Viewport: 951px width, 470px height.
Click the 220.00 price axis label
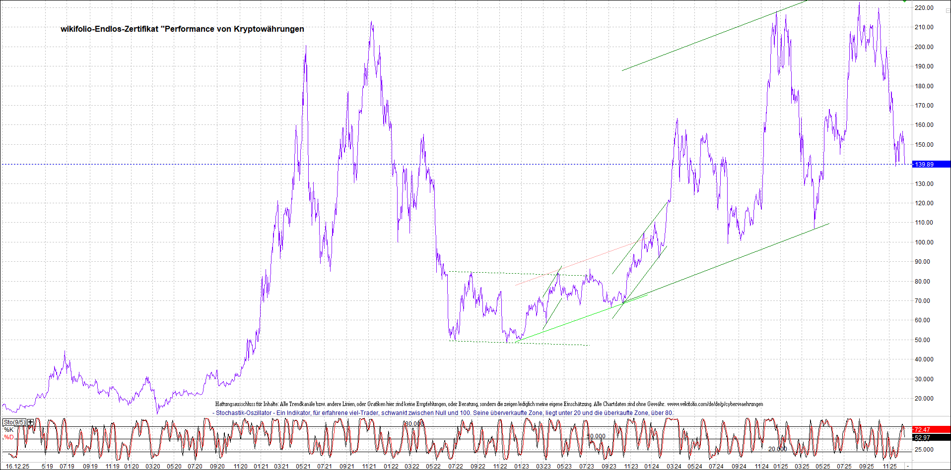(x=924, y=8)
